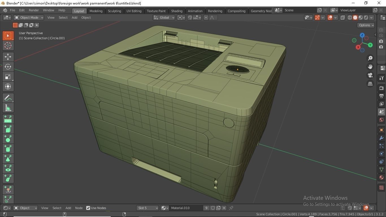Toggle camera view with camera gizmo
The height and width of the screenshot is (217, 386).
pyautogui.click(x=370, y=75)
